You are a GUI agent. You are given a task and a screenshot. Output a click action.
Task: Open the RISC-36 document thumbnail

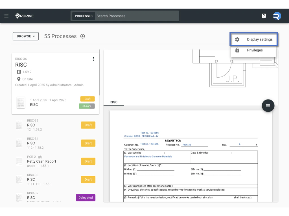point(21,103)
